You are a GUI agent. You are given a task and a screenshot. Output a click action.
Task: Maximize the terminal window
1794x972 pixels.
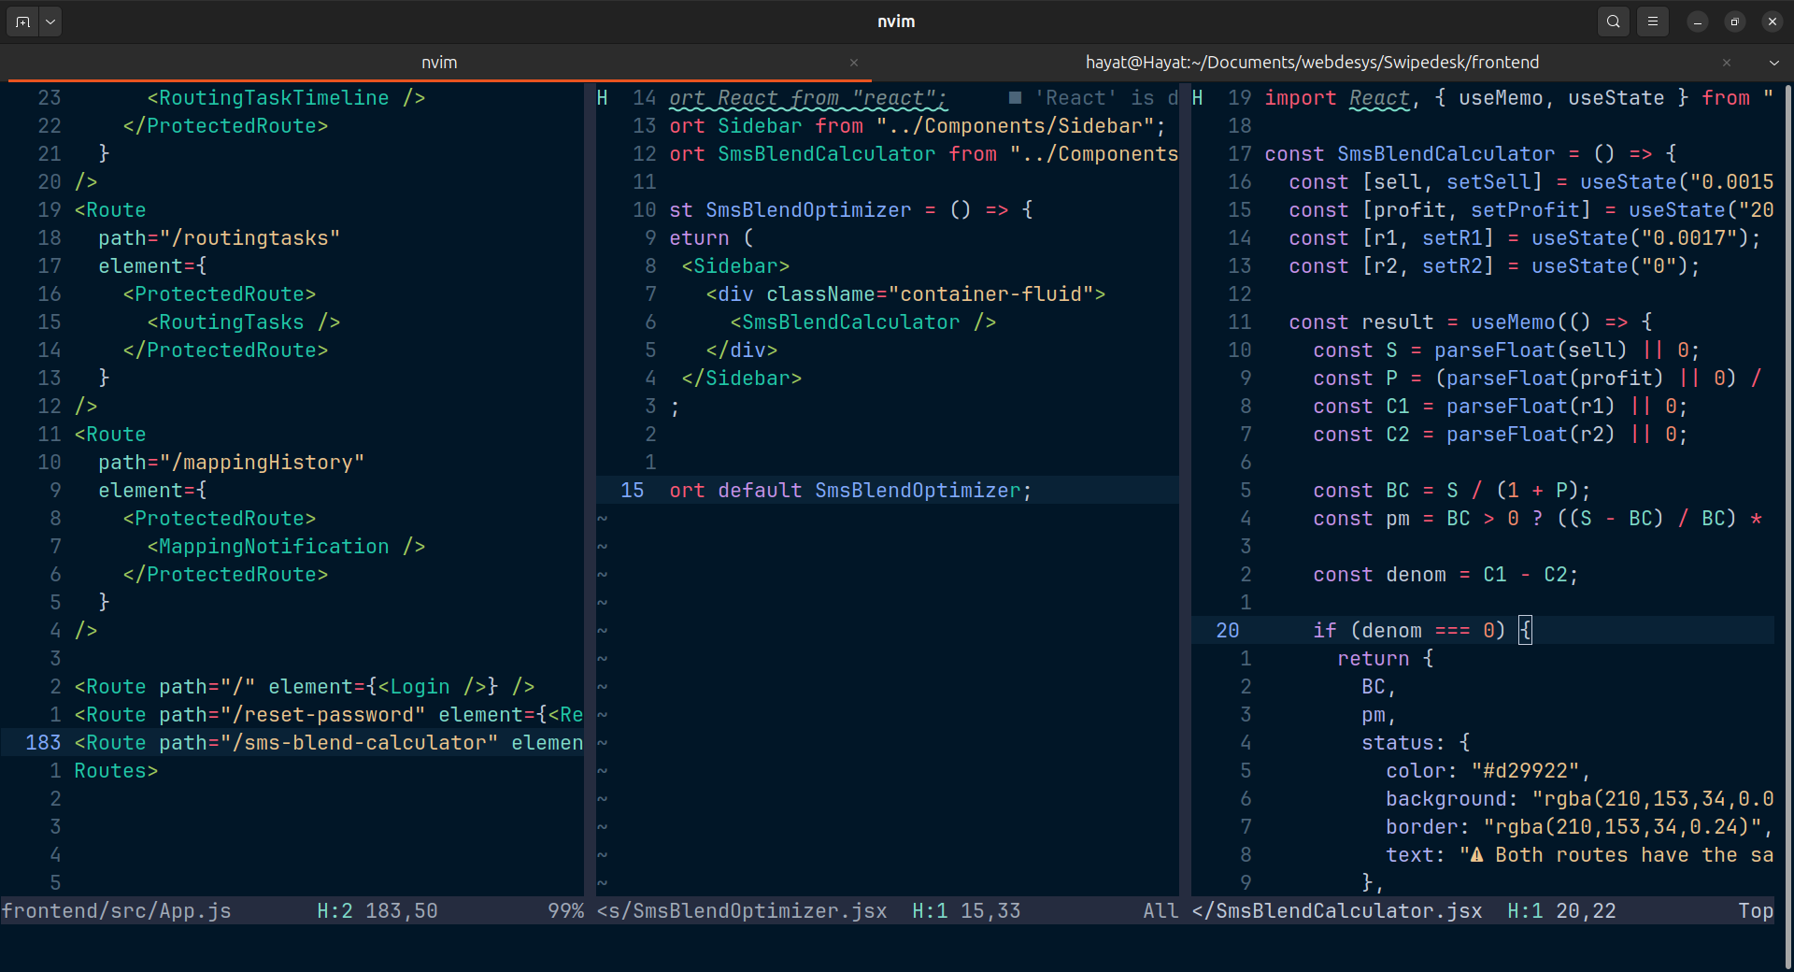pos(1734,21)
